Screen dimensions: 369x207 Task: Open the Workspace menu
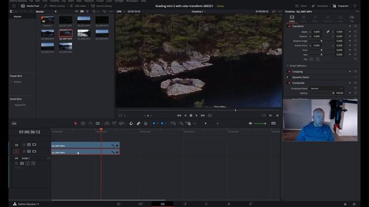tap(132, 1)
